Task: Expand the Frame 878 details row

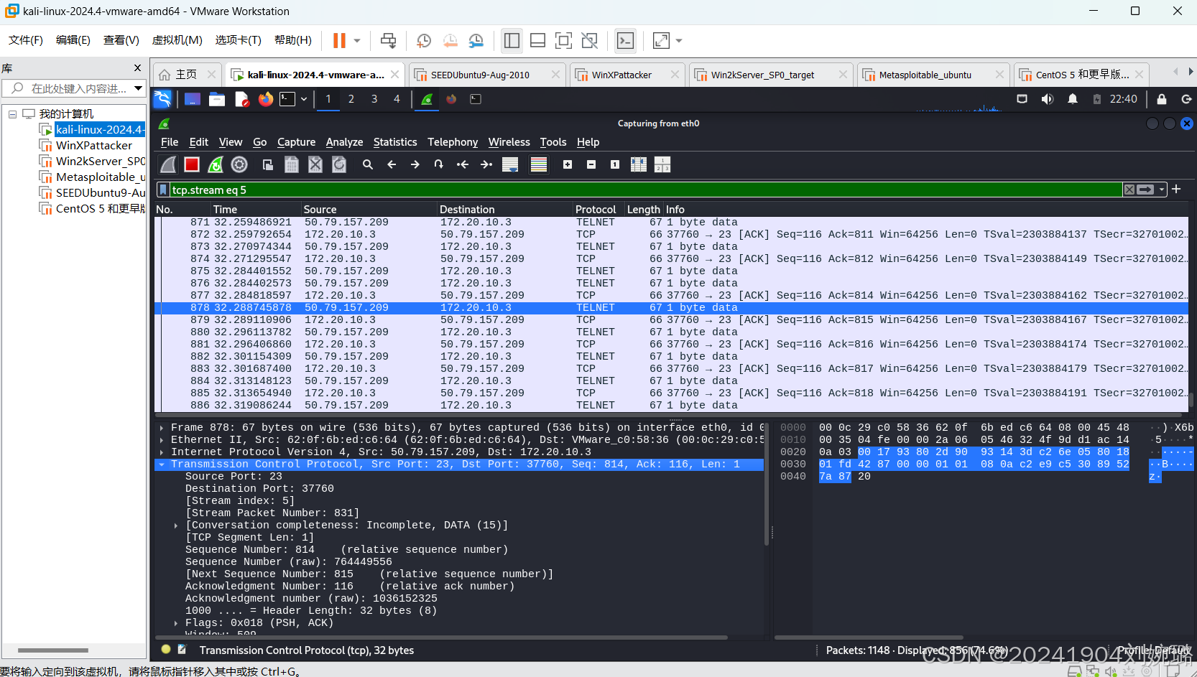Action: click(162, 428)
